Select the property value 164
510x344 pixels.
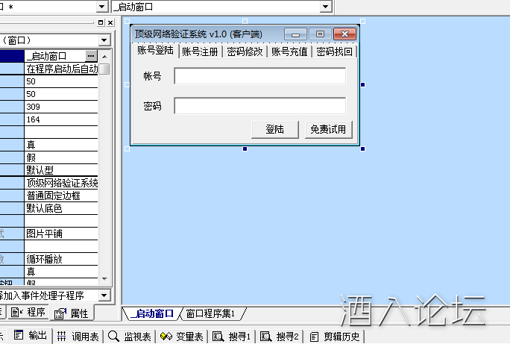(61, 119)
